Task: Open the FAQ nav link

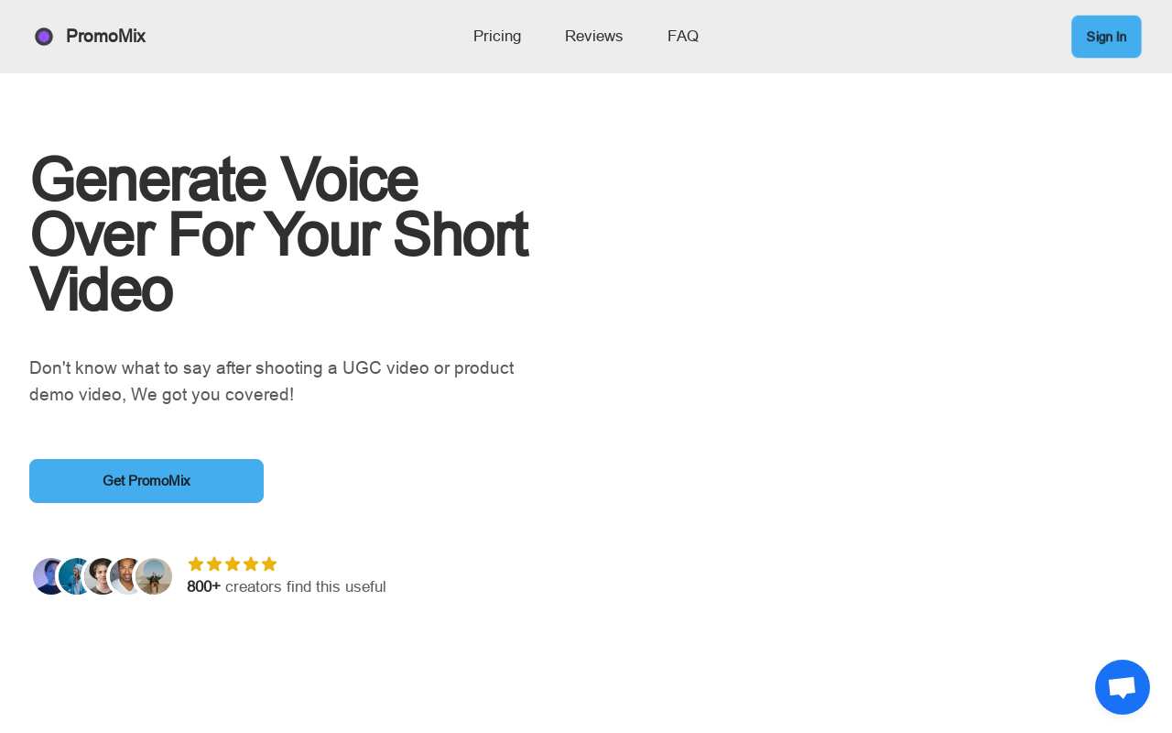Action: (683, 37)
